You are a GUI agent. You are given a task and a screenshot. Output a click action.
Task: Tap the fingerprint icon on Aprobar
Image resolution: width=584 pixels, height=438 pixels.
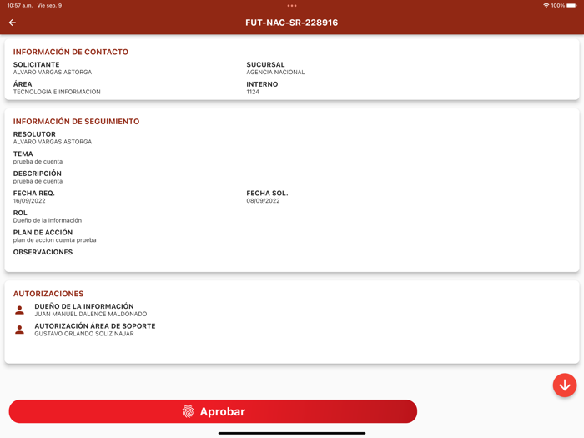(188, 411)
